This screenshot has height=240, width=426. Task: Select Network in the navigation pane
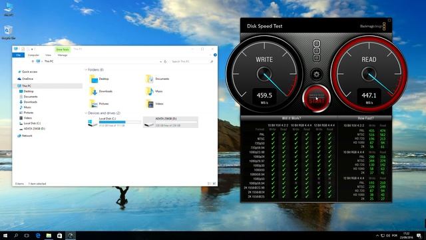27,136
